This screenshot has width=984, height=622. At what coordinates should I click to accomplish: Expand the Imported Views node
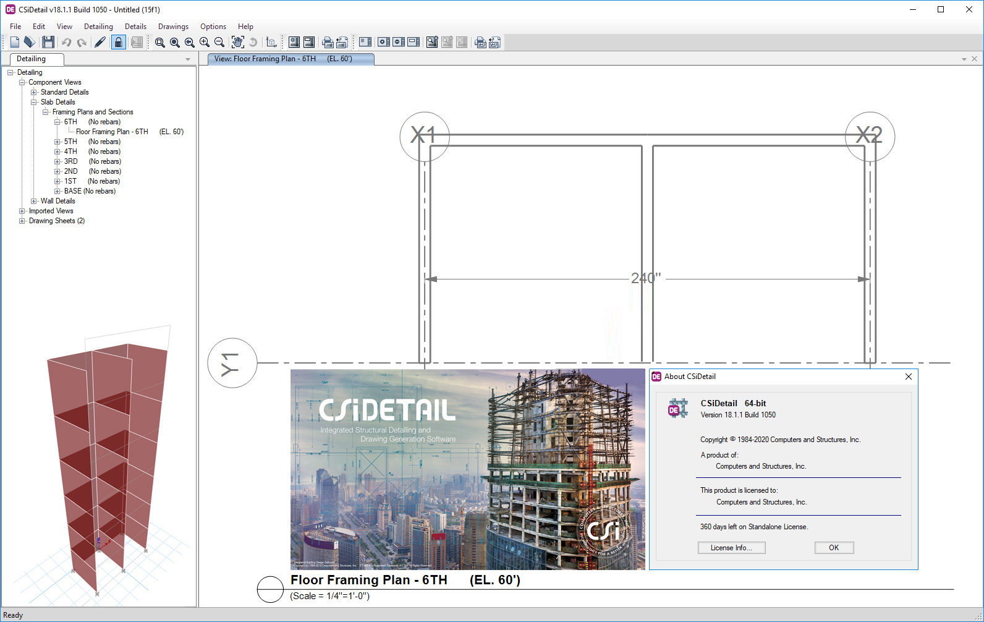click(x=22, y=211)
